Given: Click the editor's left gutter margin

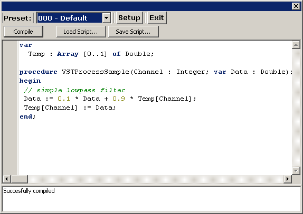Looking at the screenshot, I should point(10,108).
